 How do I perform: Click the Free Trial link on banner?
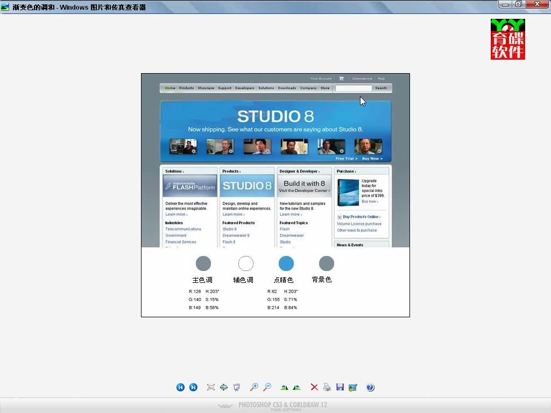coord(347,159)
